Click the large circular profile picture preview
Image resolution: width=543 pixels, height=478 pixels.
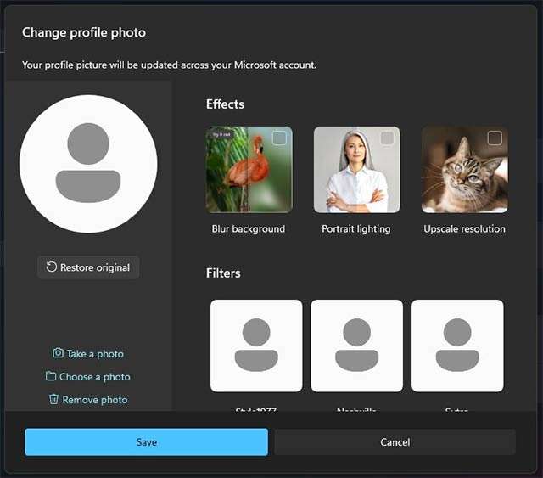[88, 164]
